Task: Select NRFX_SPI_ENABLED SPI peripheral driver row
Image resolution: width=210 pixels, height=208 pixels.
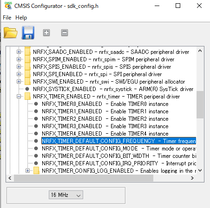Action: click(98, 74)
